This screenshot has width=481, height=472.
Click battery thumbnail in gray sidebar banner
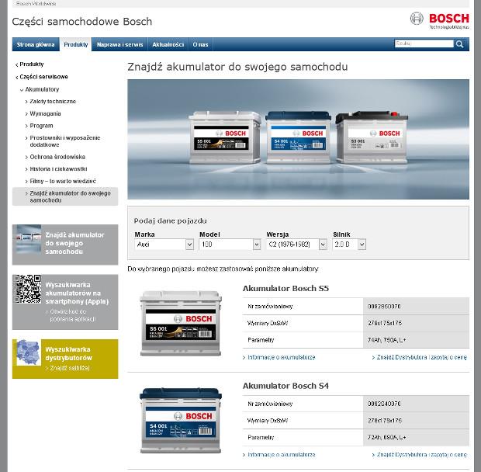(x=29, y=239)
